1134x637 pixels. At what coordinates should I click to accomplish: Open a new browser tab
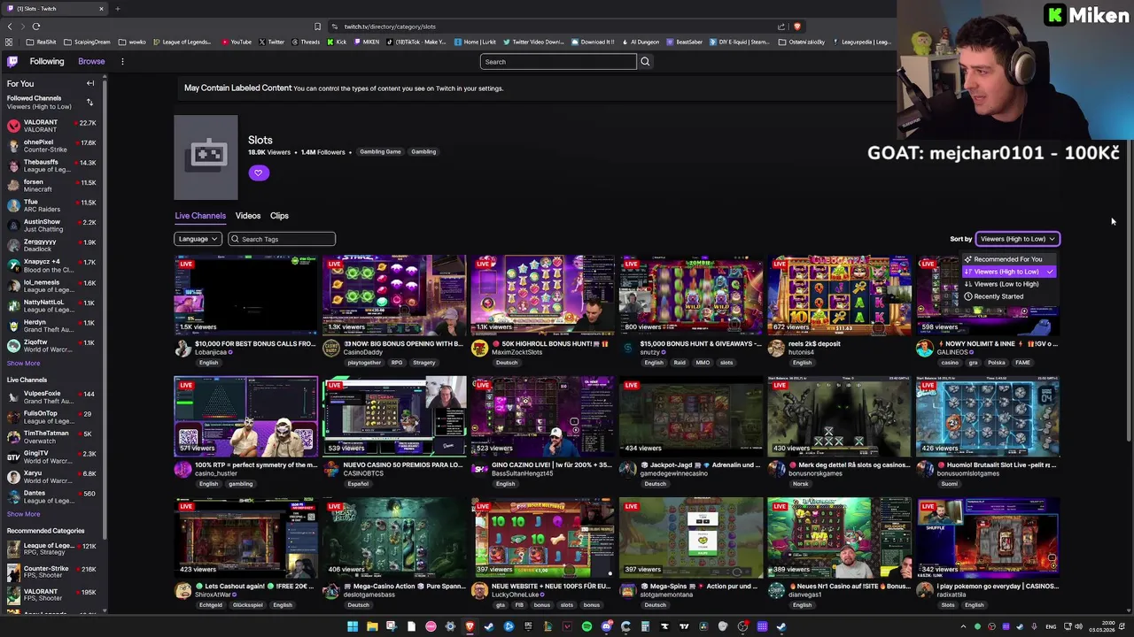pos(117,9)
